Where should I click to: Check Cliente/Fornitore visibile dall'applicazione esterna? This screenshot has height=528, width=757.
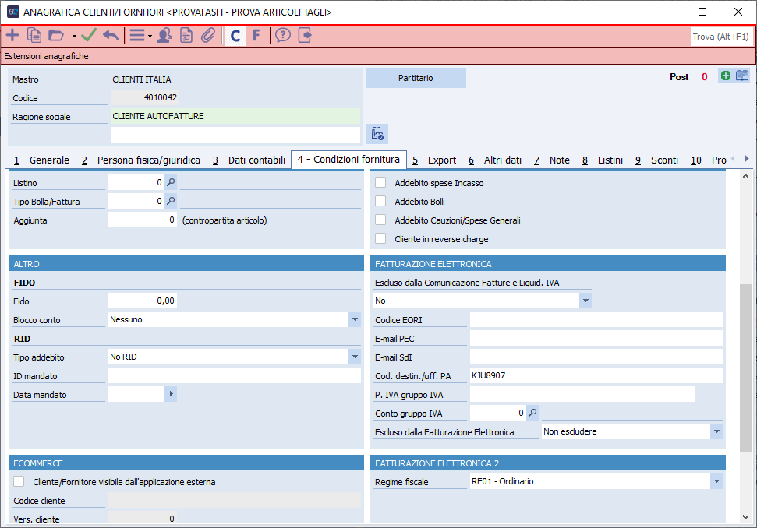(19, 482)
